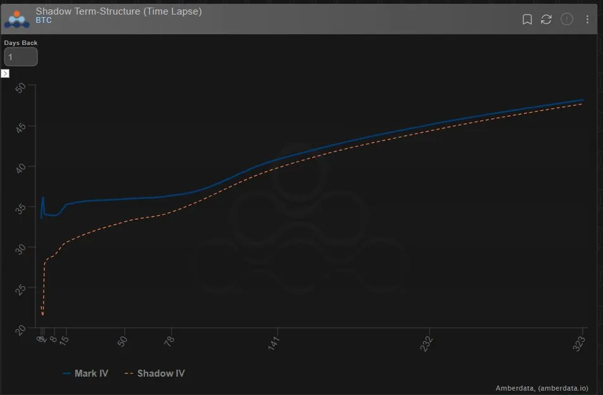
Task: Click the Mark IV blue line swatch
Action: pyautogui.click(x=67, y=373)
